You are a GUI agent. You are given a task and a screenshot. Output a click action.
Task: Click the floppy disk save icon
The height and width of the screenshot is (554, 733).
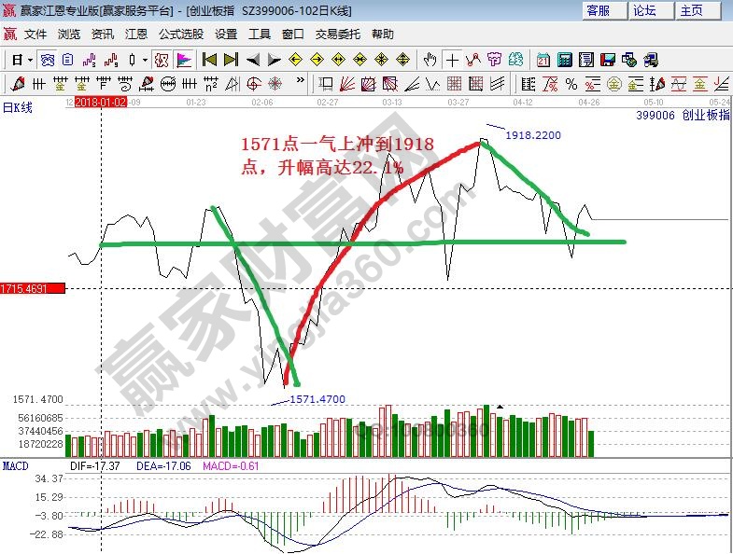coord(608,60)
